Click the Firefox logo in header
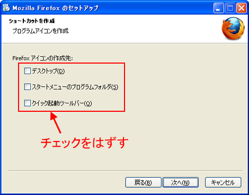The image size is (249, 195). (x=233, y=28)
